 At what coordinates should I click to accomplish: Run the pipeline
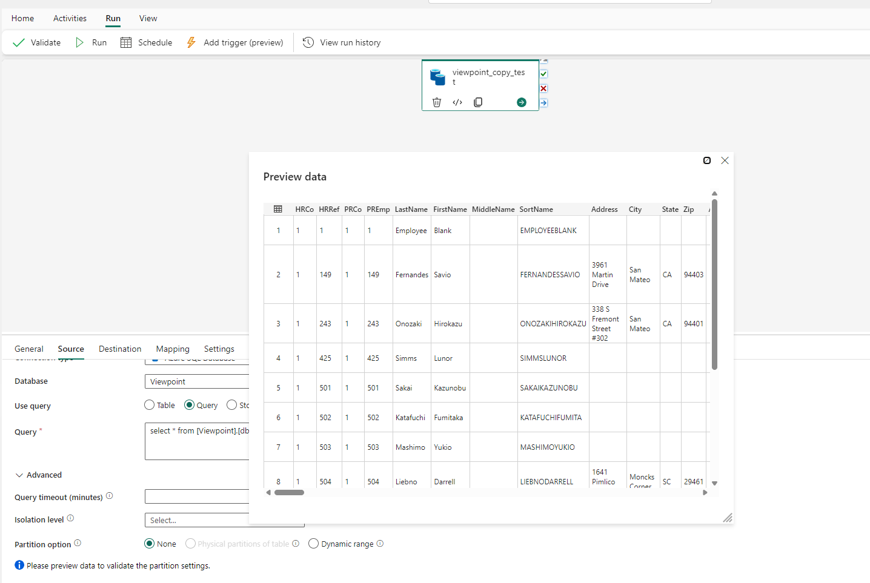[91, 42]
